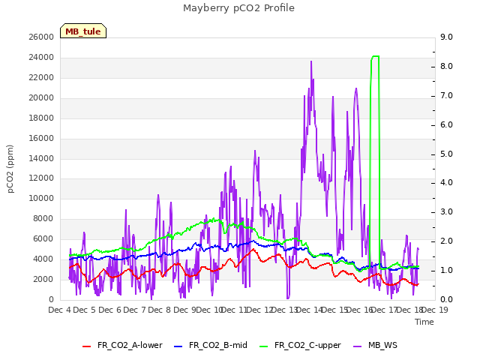Click the 9.0 right-axis tick label
Viewport: 480px width, 360px height.
(446, 37)
